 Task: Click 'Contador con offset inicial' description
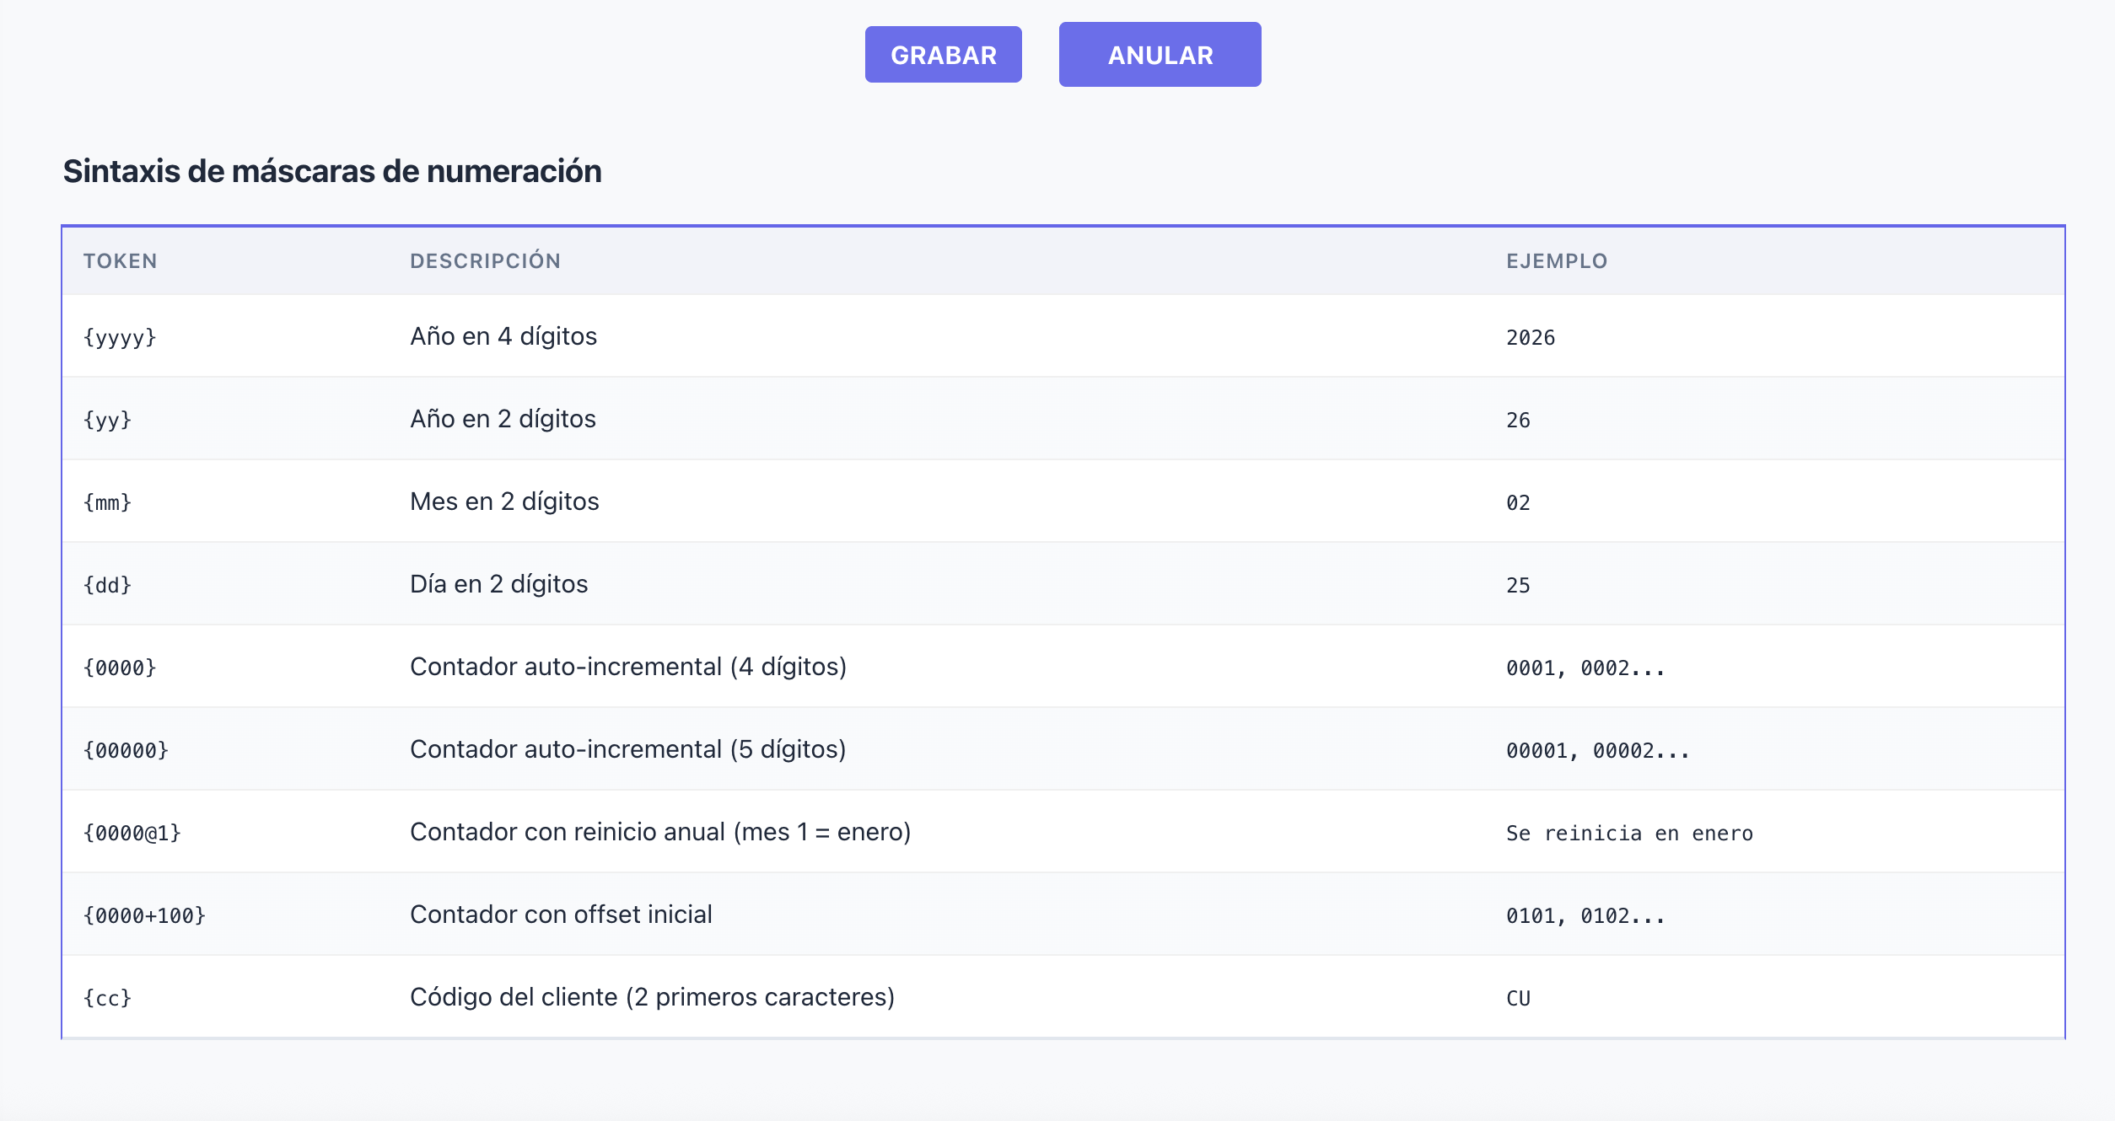coord(560,914)
